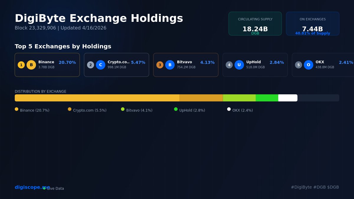The height and width of the screenshot is (199, 354).
Task: Click the green Live Data status dot
Action: click(x=44, y=188)
